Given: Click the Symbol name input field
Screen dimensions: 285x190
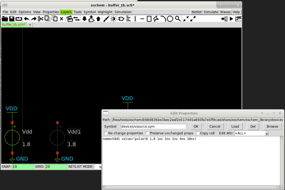Looking at the screenshot, I should coord(153,126).
